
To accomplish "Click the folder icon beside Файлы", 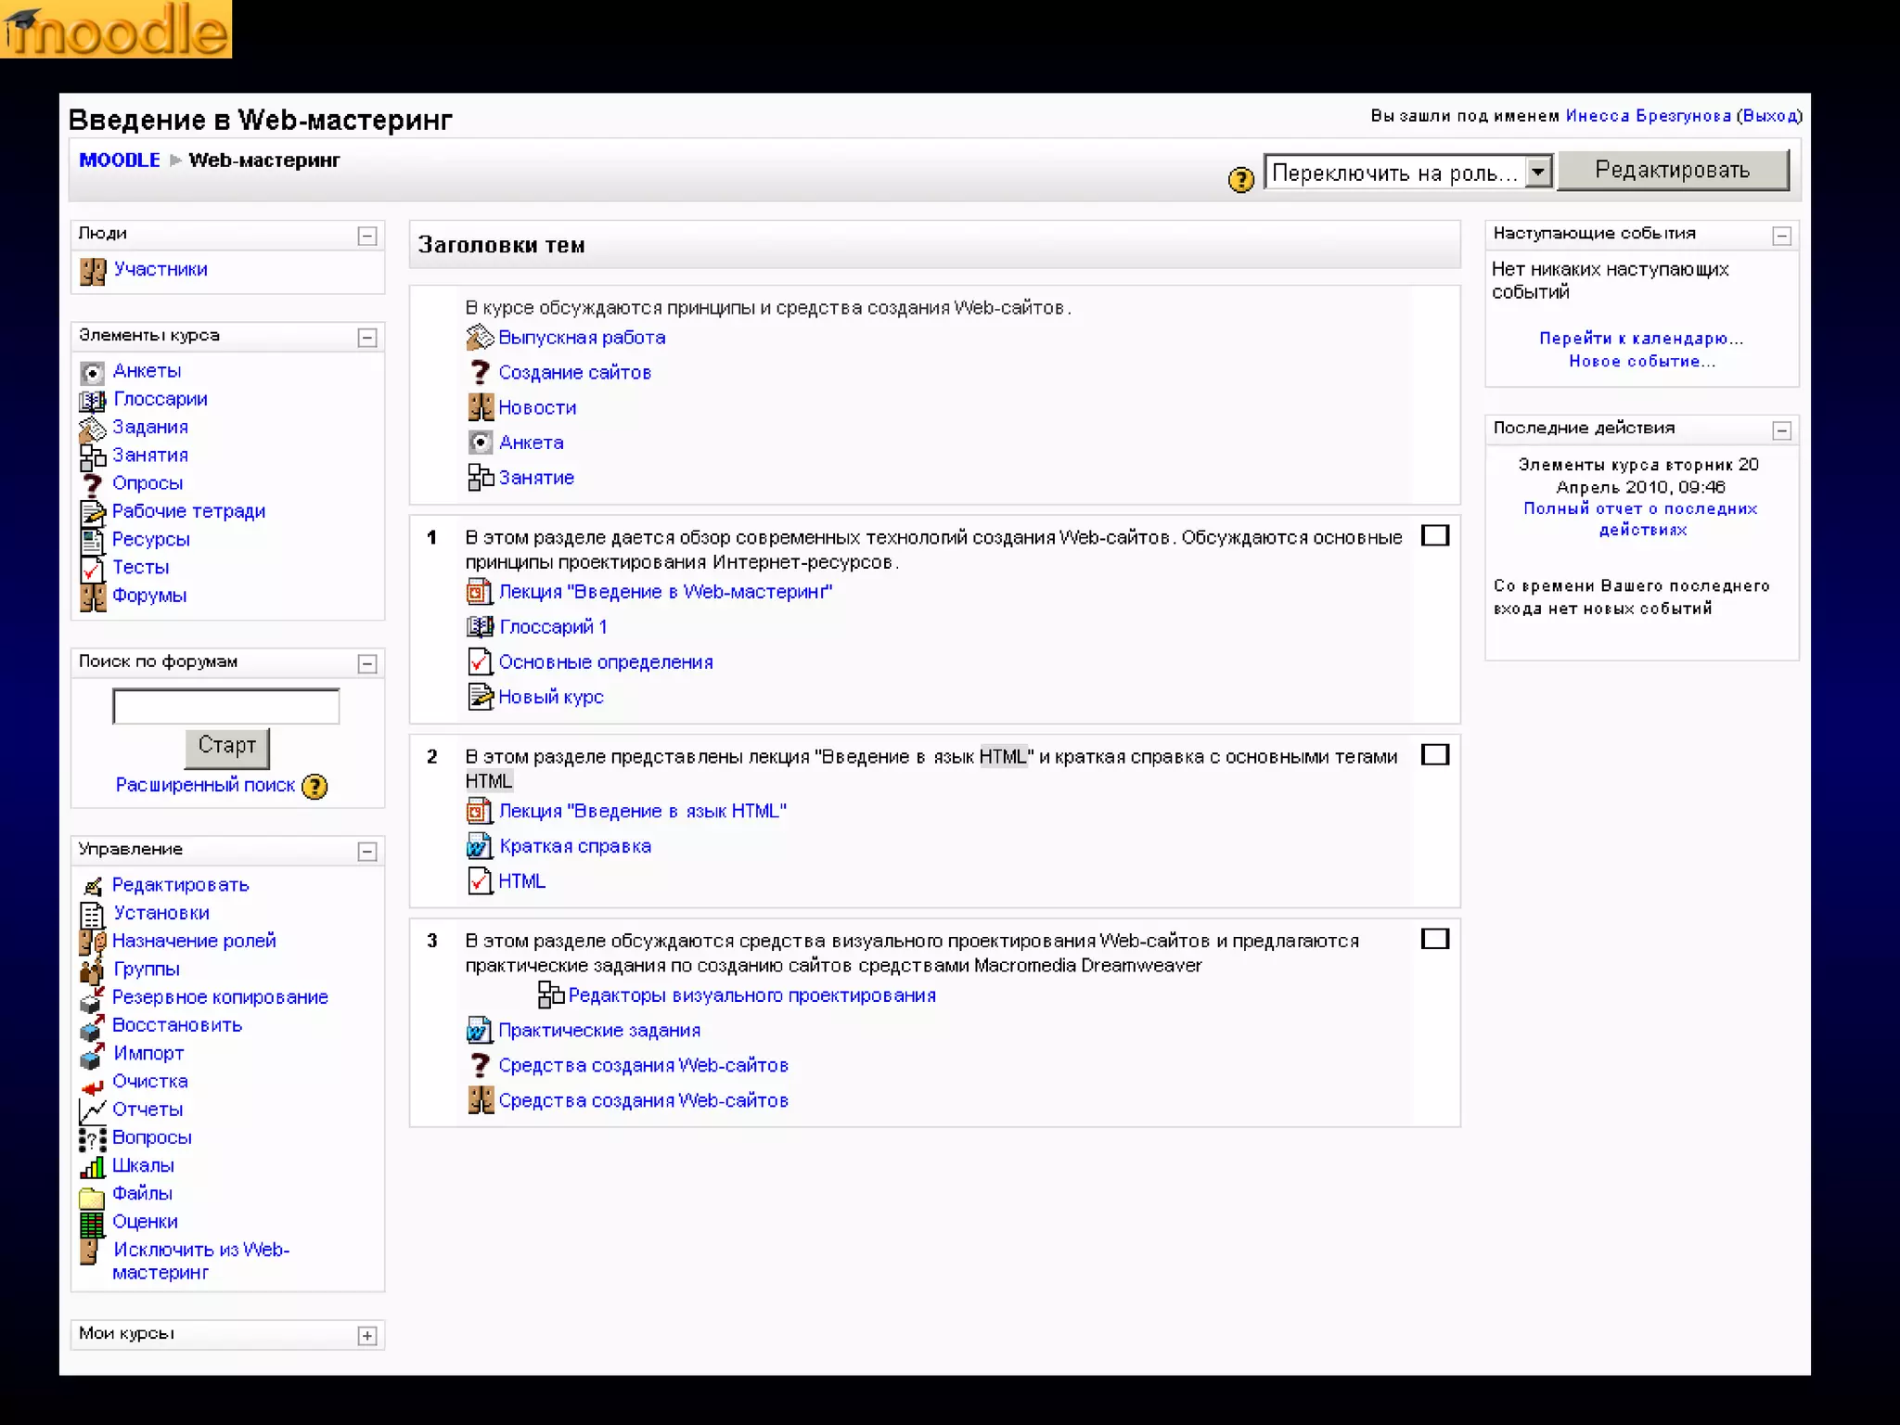I will coord(92,1196).
